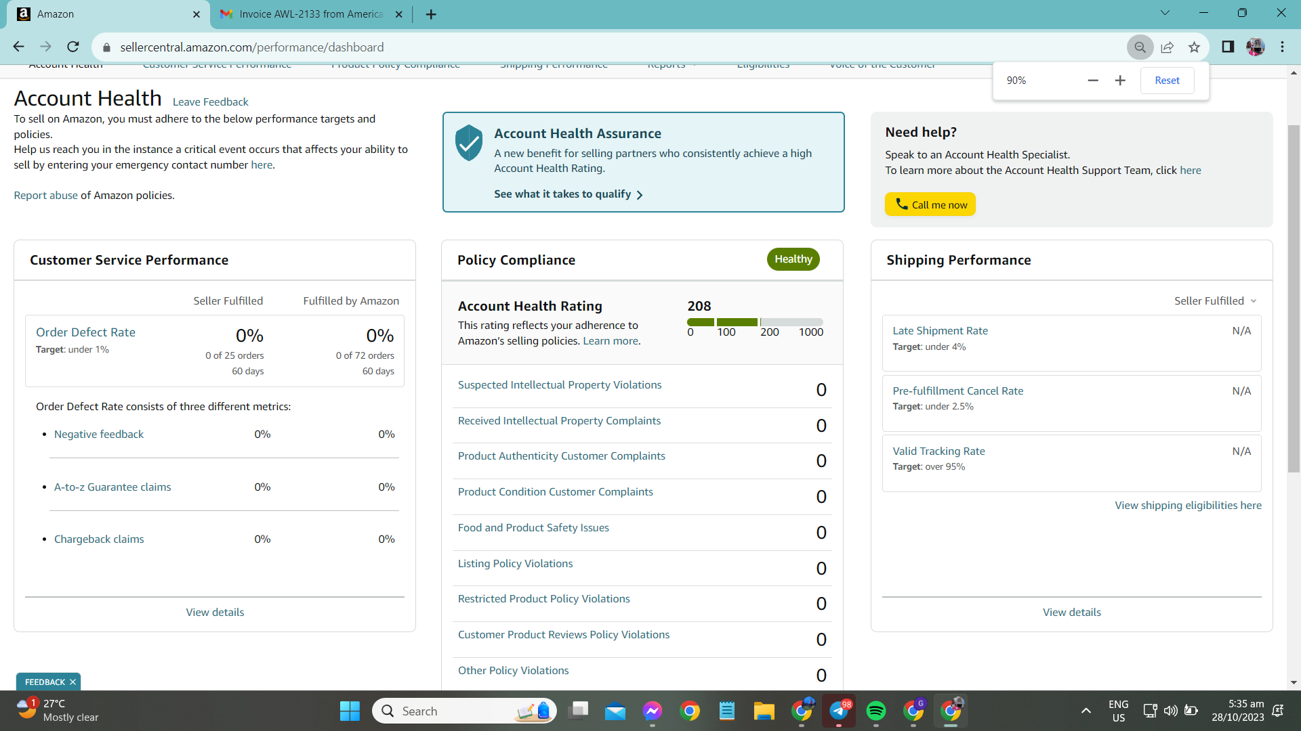This screenshot has height=731, width=1301.
Task: Open Telegram from the taskbar
Action: [839, 711]
